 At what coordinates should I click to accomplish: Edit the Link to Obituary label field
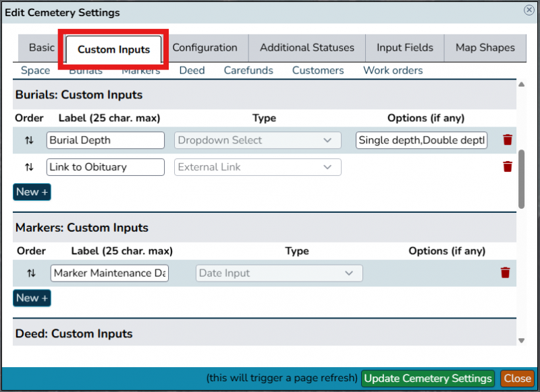pos(105,167)
